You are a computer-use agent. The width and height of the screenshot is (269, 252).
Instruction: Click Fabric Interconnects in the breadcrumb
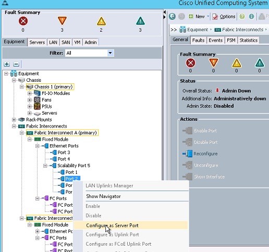242,30
